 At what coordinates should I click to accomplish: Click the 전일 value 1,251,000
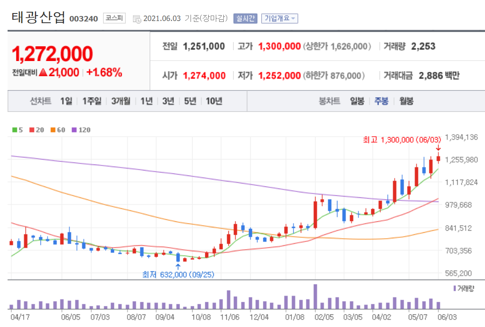click(x=204, y=46)
